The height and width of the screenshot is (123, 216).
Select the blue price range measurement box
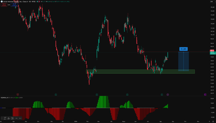[x=184, y=61]
